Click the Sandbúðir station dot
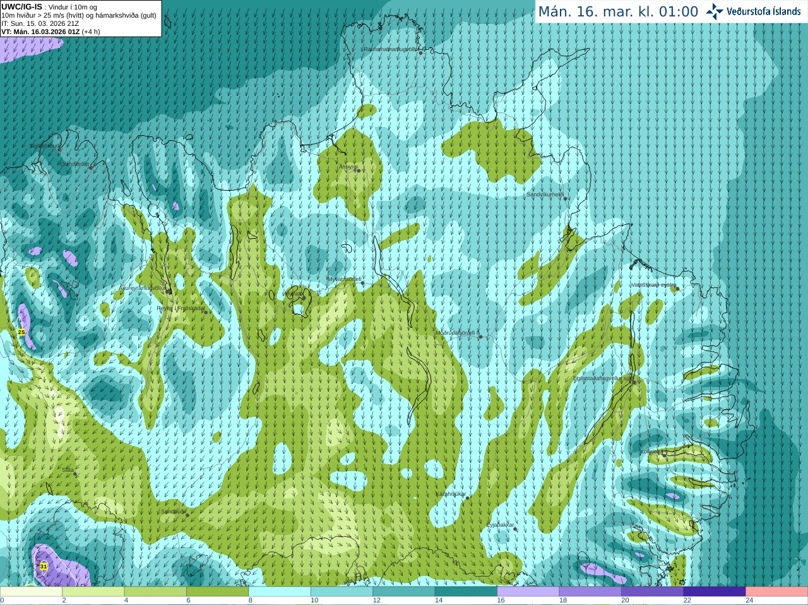Image resolution: width=808 pixels, height=605 pixels. [187, 515]
